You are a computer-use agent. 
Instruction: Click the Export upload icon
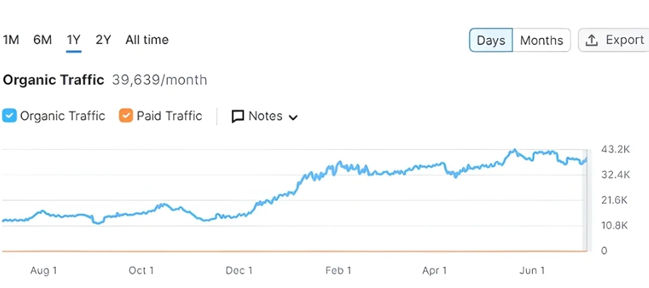(592, 40)
